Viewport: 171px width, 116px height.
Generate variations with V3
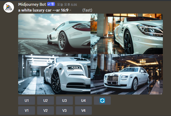[x=64, y=110]
